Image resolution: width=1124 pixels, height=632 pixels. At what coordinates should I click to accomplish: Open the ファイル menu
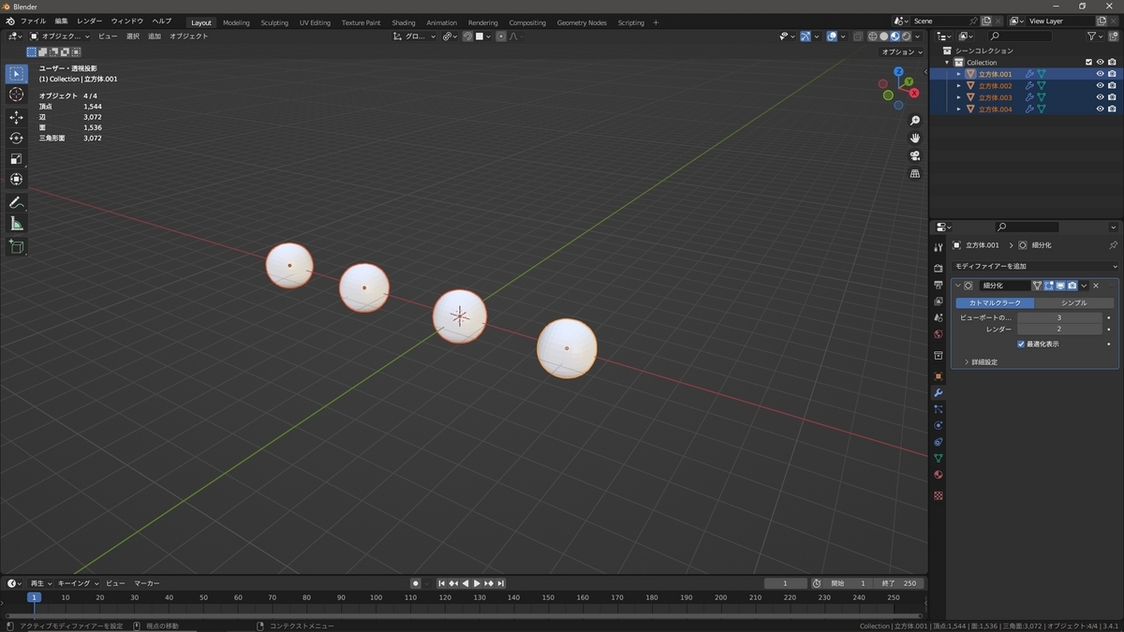33,21
